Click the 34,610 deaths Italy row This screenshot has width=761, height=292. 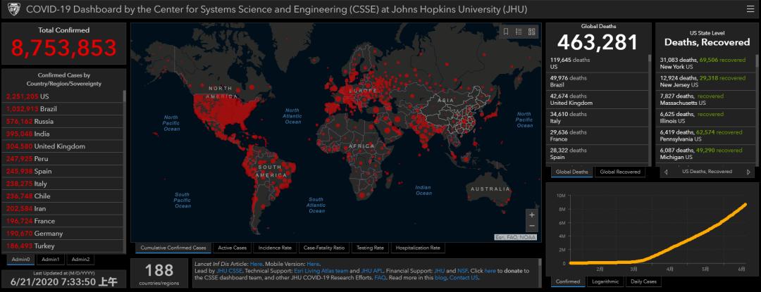(x=598, y=118)
